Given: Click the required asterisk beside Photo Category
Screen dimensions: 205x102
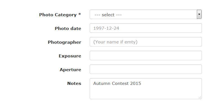Looking at the screenshot, I should click(x=80, y=14).
